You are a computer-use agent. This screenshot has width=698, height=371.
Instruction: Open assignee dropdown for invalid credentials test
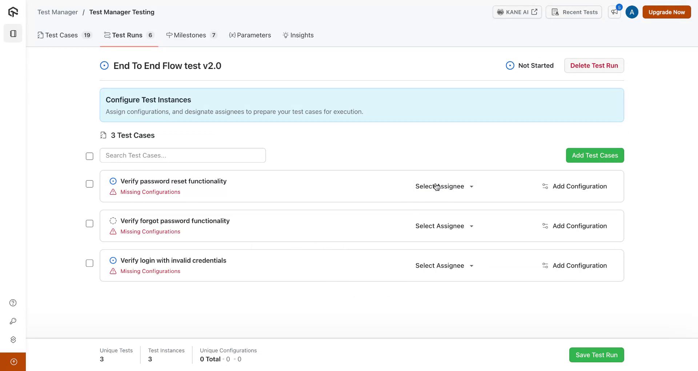[x=444, y=265]
